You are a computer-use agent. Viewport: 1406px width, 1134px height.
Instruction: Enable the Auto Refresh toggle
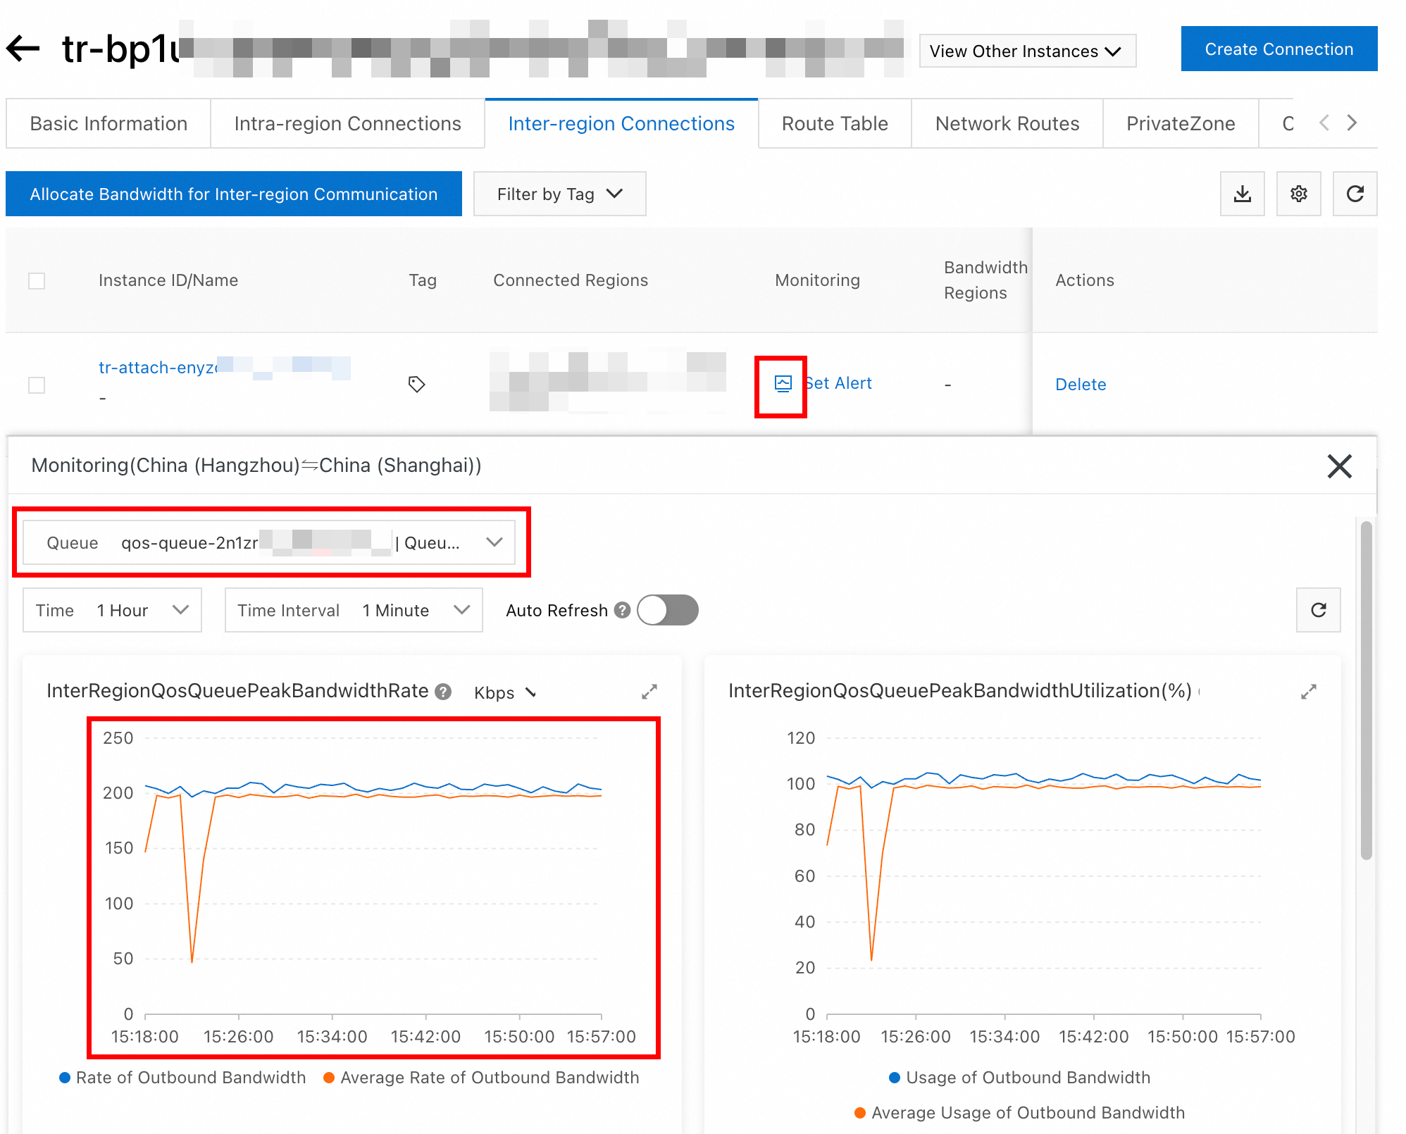click(667, 610)
